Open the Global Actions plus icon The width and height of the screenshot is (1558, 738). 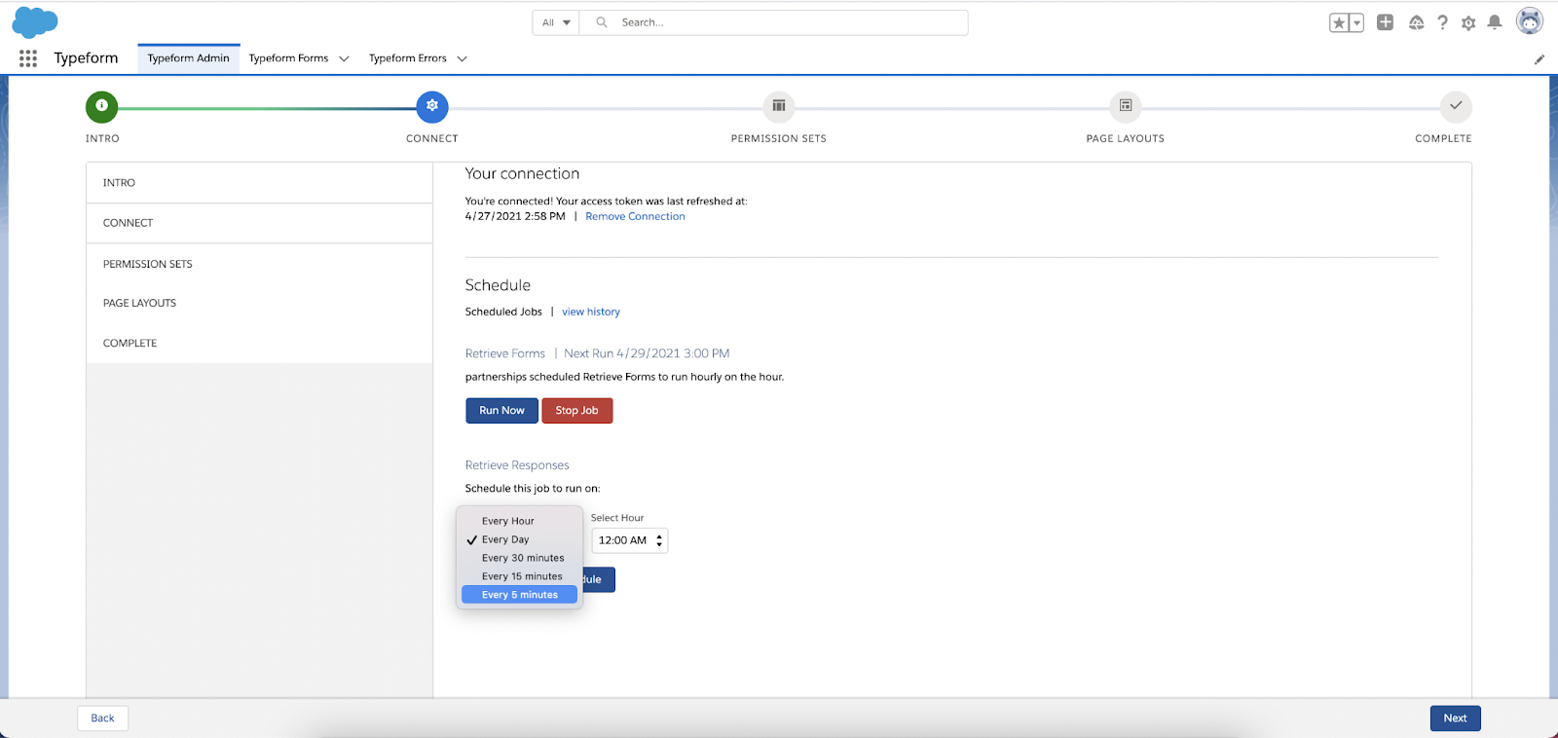pyautogui.click(x=1385, y=22)
